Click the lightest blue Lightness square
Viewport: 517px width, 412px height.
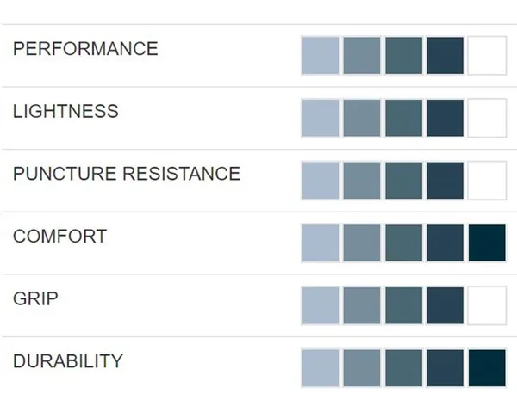321,118
